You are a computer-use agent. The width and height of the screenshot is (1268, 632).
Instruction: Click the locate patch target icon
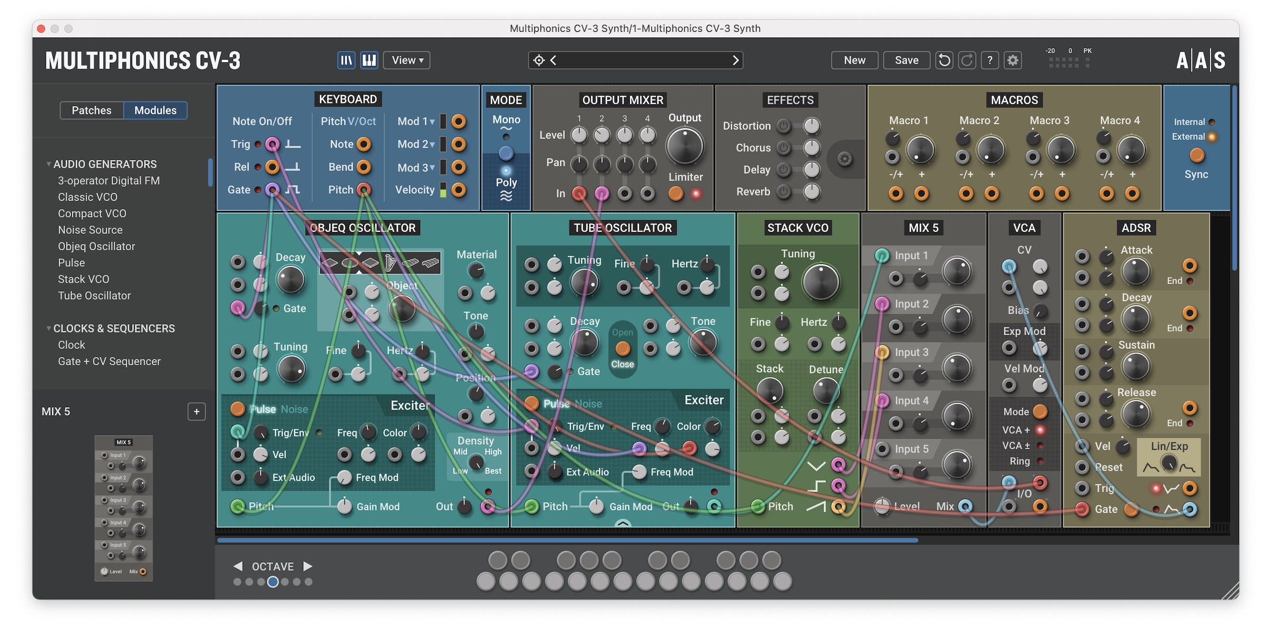point(538,60)
